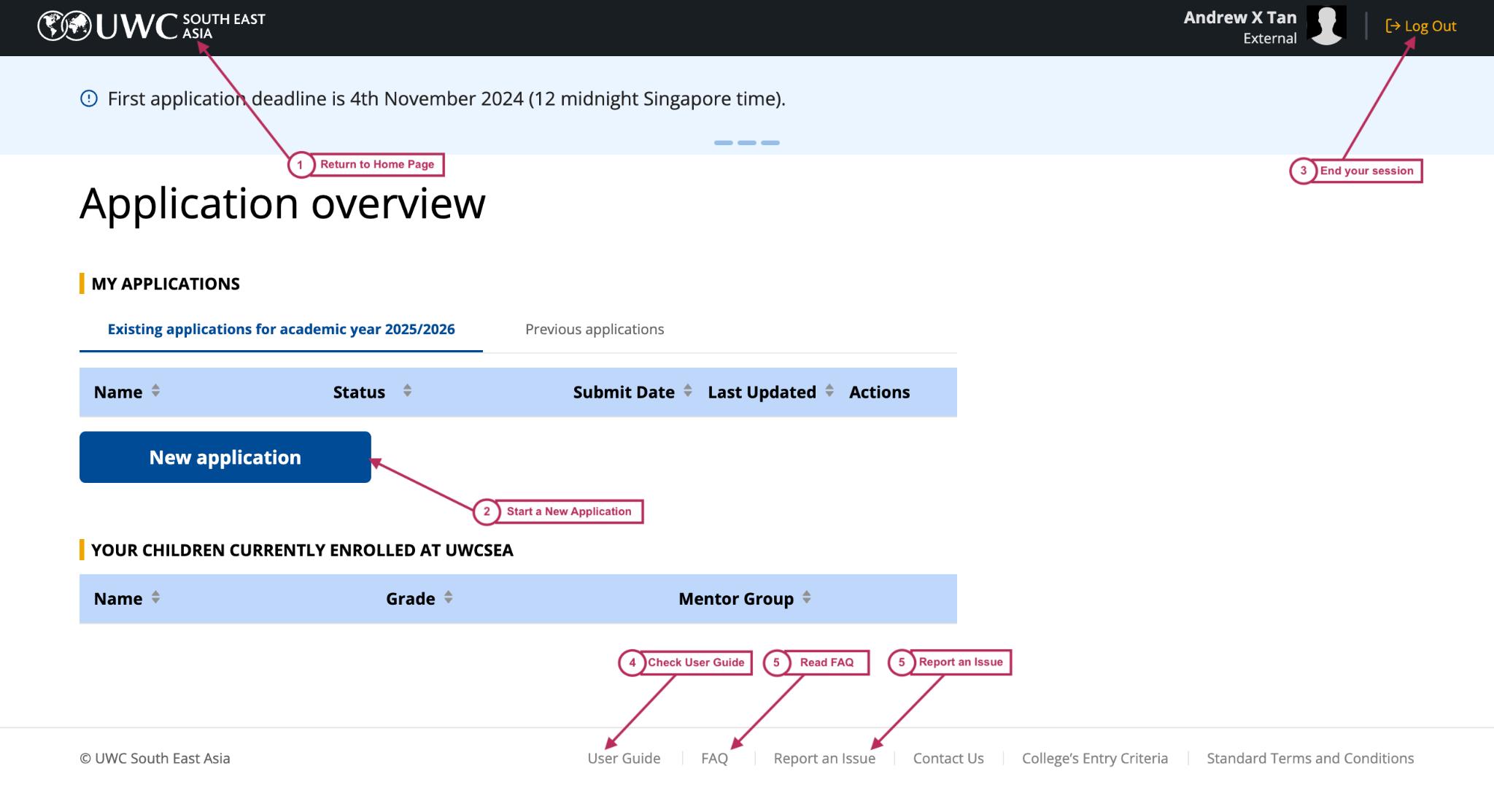Select the third banner carousel indicator dash
This screenshot has height=790, width=1494.
[x=770, y=143]
